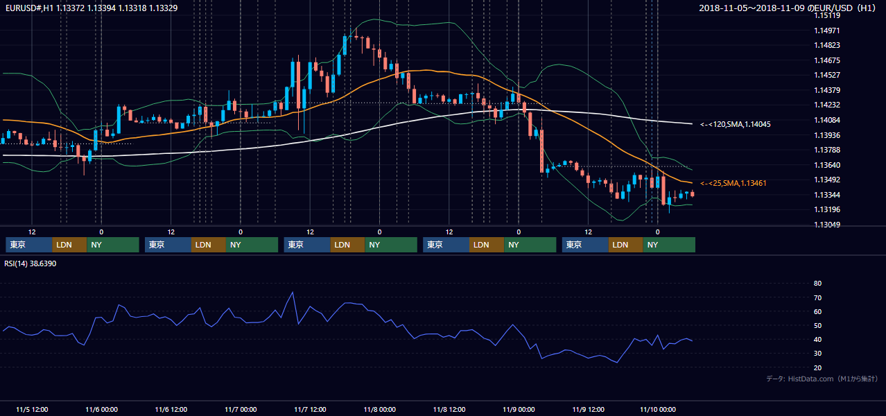Click the RSI level 30 label
886x416 pixels.
tap(817, 354)
